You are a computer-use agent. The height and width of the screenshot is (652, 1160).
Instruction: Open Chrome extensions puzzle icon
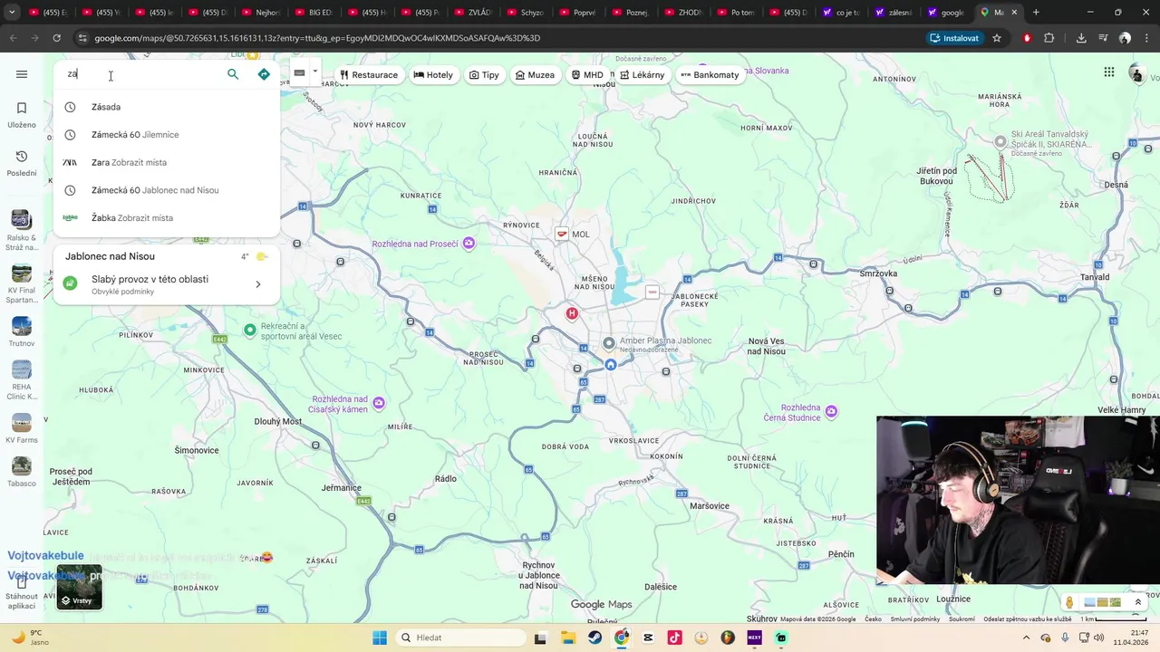coord(1049,38)
